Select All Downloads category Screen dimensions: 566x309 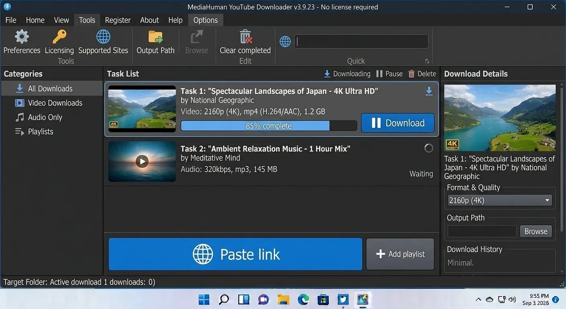click(x=52, y=89)
